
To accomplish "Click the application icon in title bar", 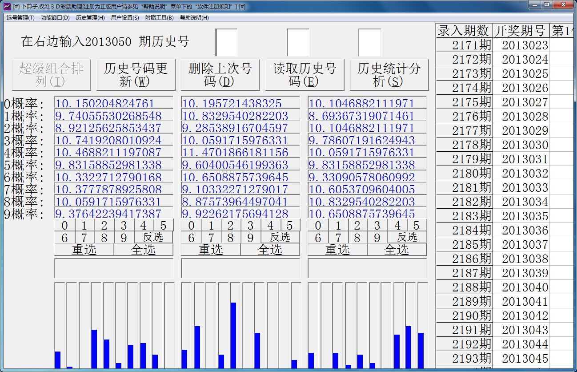I will (x=7, y=6).
